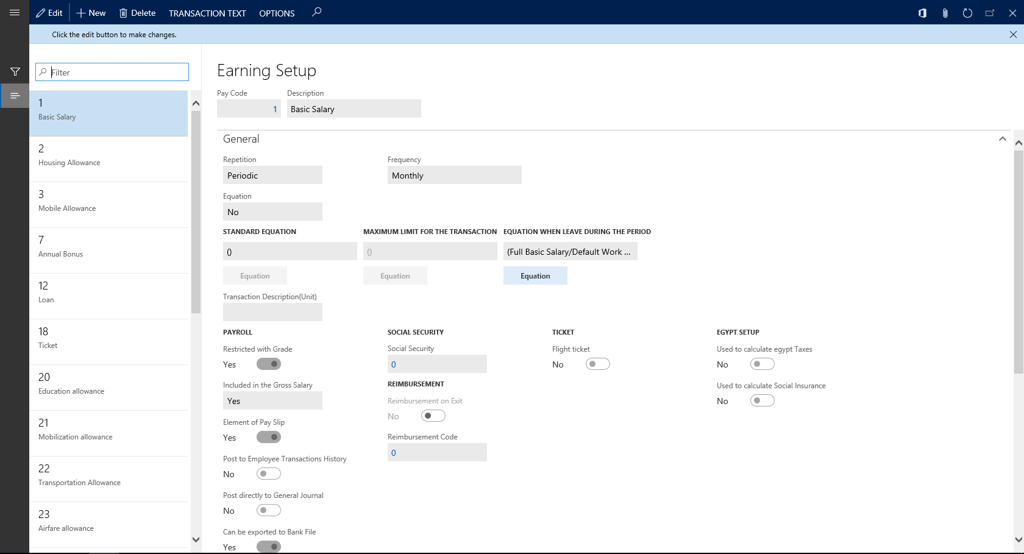
Task: Open the Frequency dropdown
Action: click(x=454, y=176)
